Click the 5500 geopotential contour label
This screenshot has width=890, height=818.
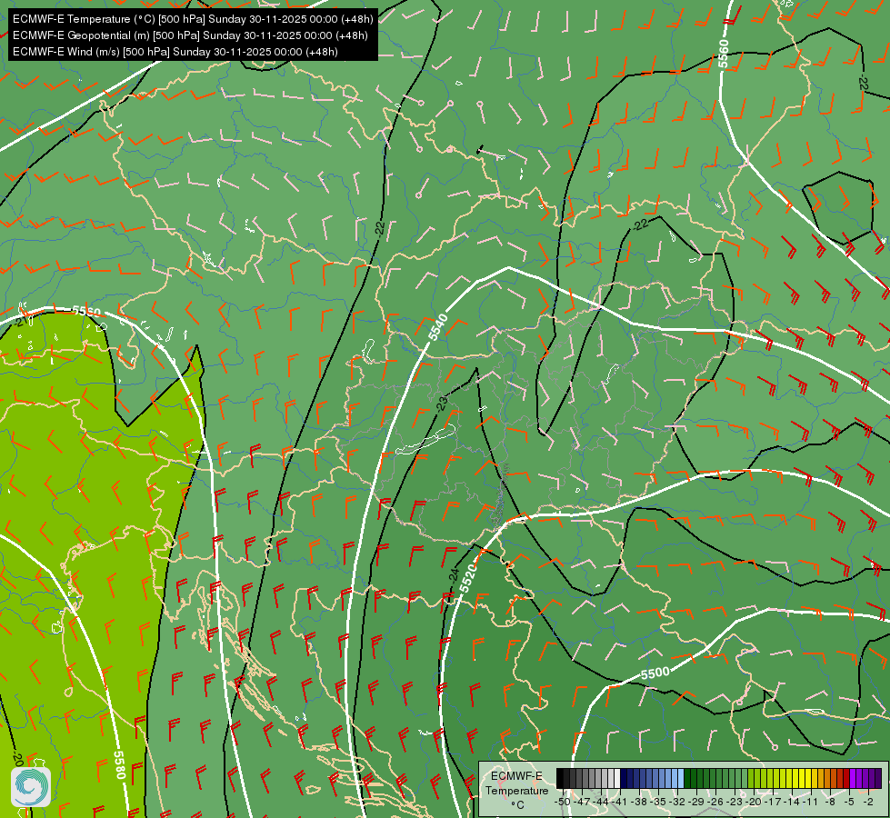[x=655, y=673]
